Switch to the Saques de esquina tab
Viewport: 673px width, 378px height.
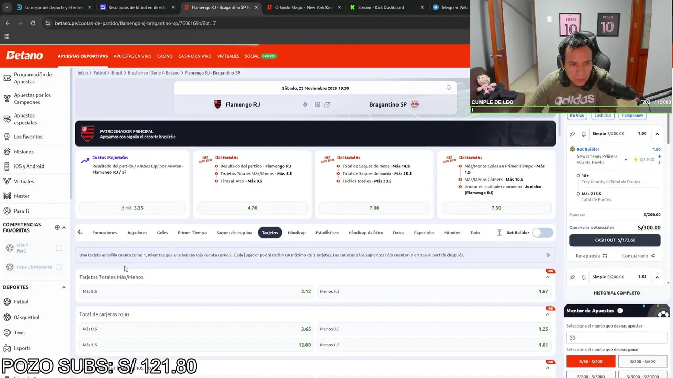[234, 233]
